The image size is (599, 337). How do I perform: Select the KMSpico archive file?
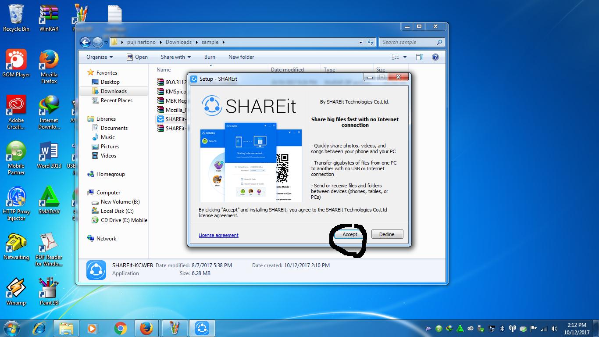[172, 91]
